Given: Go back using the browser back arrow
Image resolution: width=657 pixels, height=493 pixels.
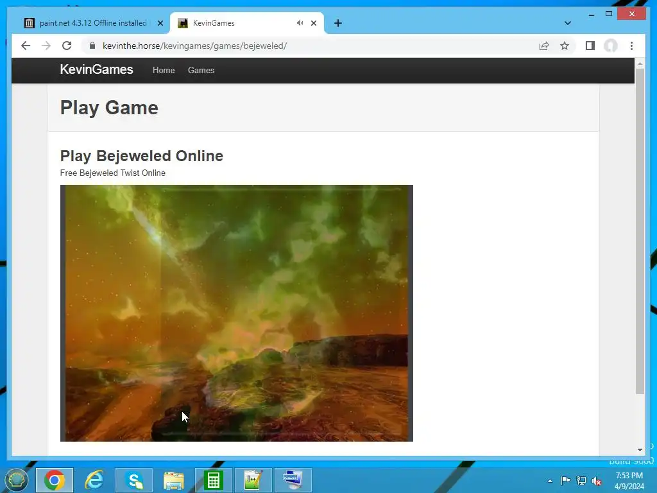Looking at the screenshot, I should click(x=26, y=46).
